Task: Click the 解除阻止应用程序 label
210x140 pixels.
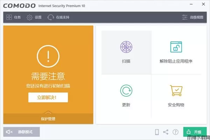Action: [x=176, y=61]
